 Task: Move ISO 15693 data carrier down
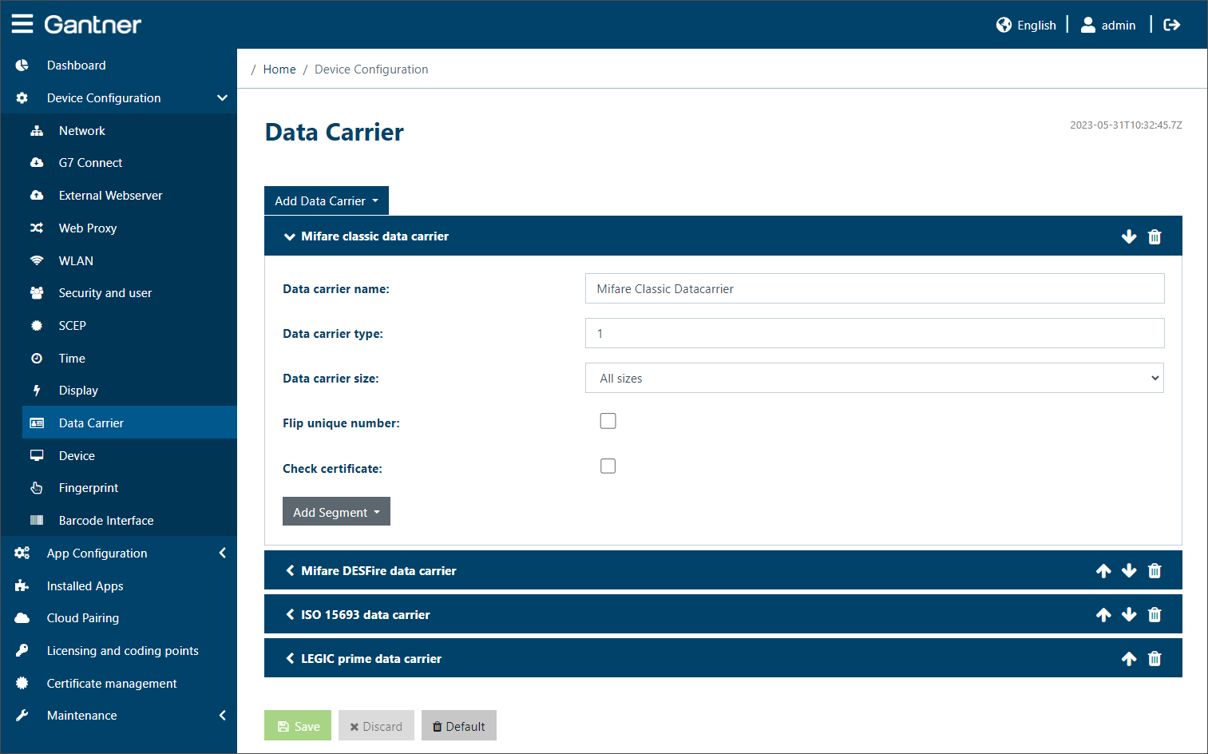click(1129, 614)
